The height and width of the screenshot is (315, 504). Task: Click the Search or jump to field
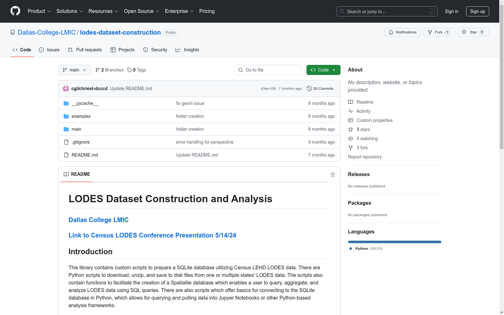[x=387, y=11]
